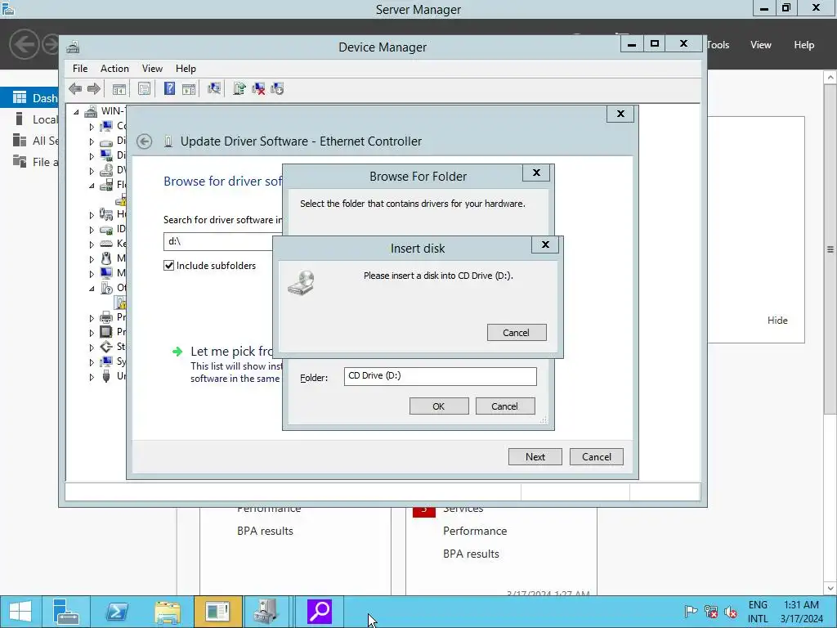
Task: Open the Help menu in Device Manager
Action: click(186, 69)
